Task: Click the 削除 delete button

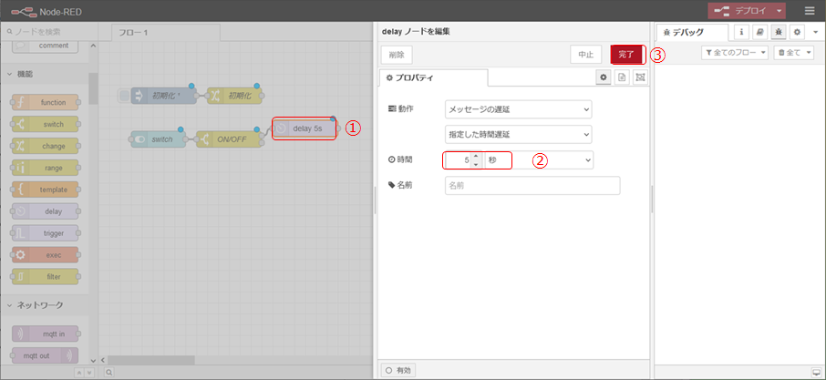Action: tap(396, 55)
